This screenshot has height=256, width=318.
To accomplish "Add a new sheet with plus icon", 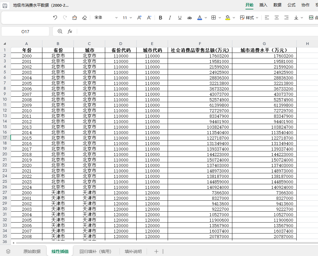I will coord(156,251).
